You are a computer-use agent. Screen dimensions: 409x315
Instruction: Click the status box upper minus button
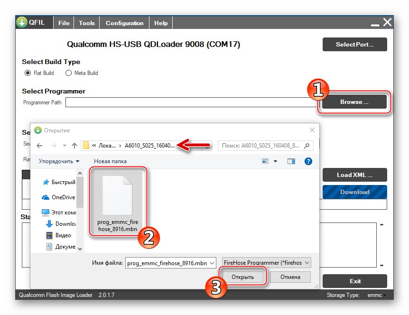click(381, 224)
